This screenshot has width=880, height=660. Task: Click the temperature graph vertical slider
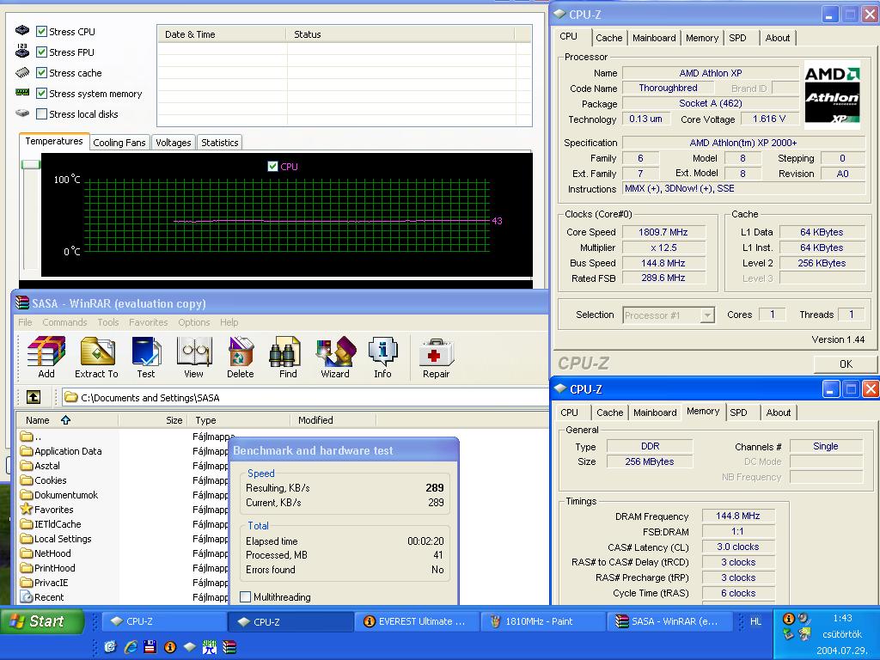click(x=31, y=164)
